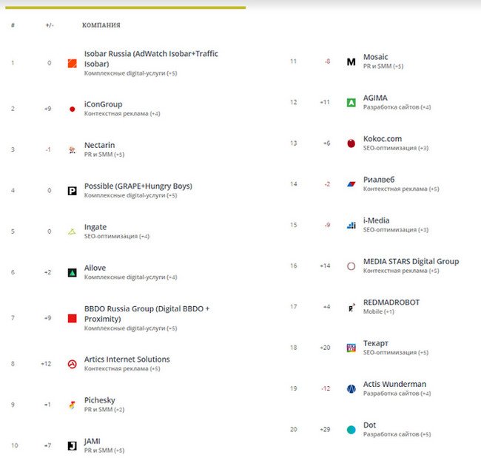This screenshot has height=466, width=481.
Task: Open BBDO Russia Group company link
Action: pos(147,314)
